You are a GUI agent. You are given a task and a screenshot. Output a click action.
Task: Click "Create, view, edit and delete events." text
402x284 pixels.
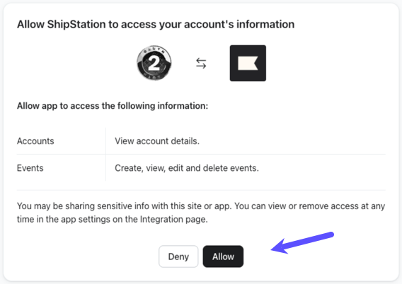click(187, 168)
